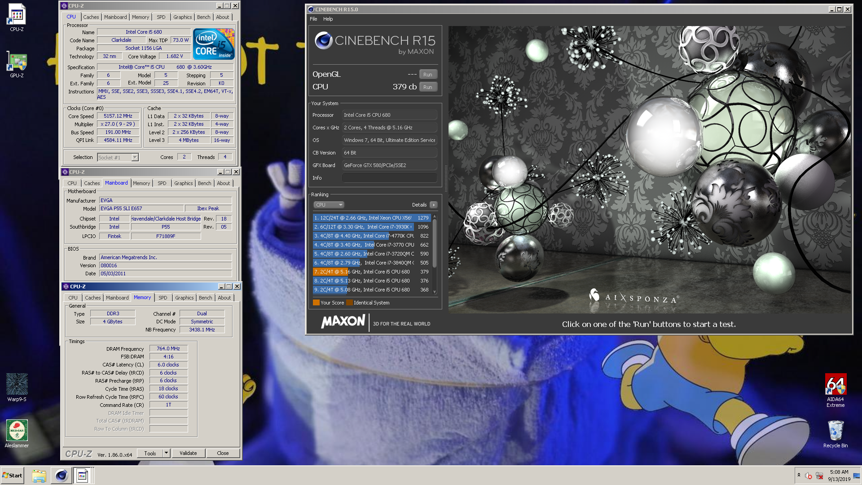Click the network icon in system tray
This screenshot has width=862, height=485.
[819, 476]
